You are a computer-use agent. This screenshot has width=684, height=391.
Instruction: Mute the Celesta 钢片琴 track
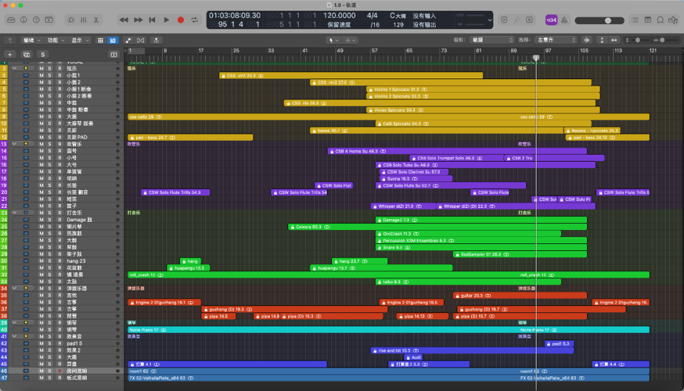point(41,226)
